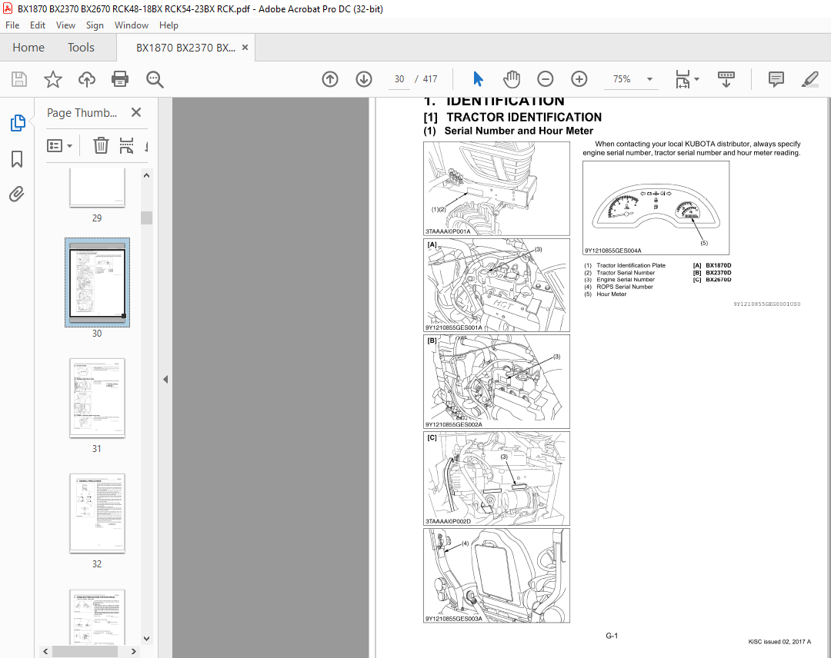
Task: Open the fit page scrolling options
Action: pyautogui.click(x=687, y=79)
